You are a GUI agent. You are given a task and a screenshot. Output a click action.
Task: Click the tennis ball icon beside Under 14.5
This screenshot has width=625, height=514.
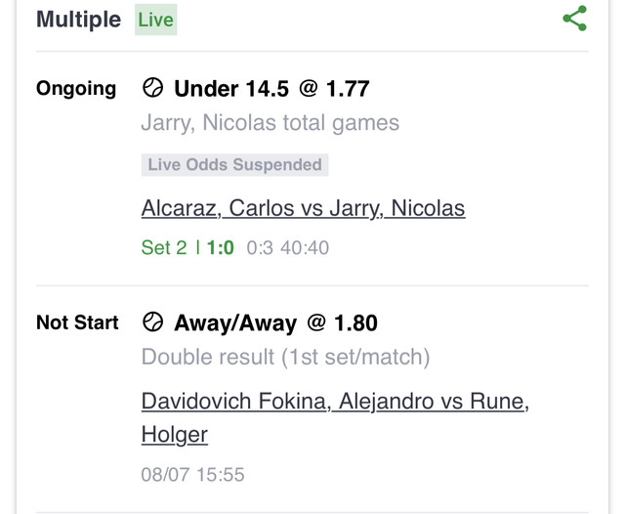(x=152, y=88)
